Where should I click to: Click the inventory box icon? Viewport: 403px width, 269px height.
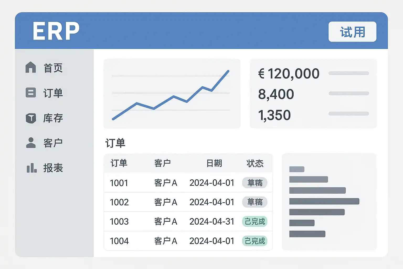pyautogui.click(x=31, y=118)
